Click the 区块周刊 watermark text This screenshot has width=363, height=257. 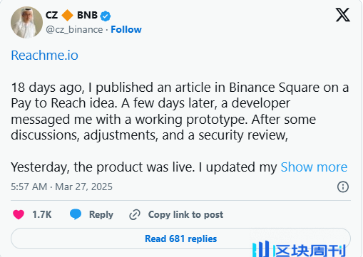point(309,251)
